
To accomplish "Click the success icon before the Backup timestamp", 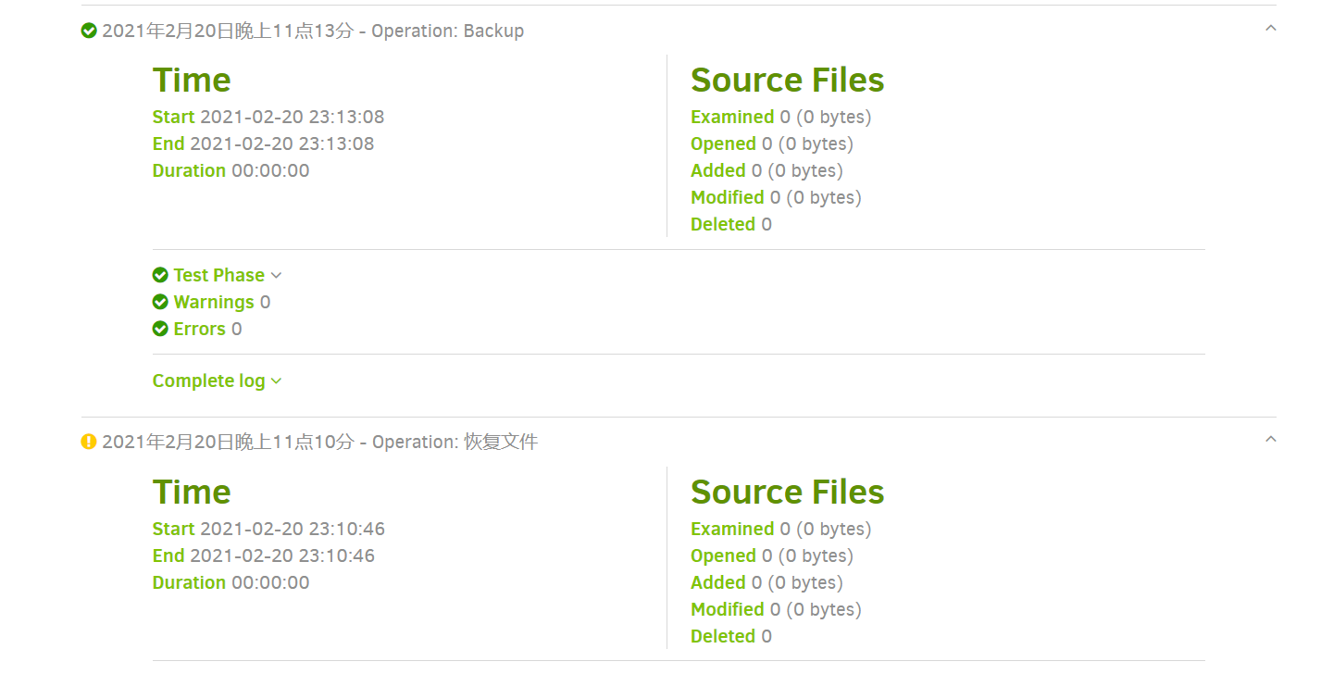I will 88,31.
